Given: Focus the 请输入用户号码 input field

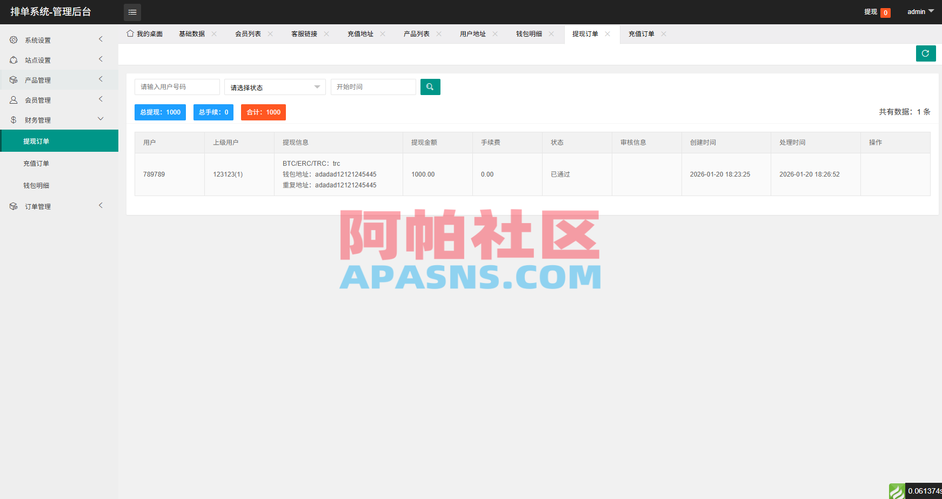Looking at the screenshot, I should click(x=177, y=87).
